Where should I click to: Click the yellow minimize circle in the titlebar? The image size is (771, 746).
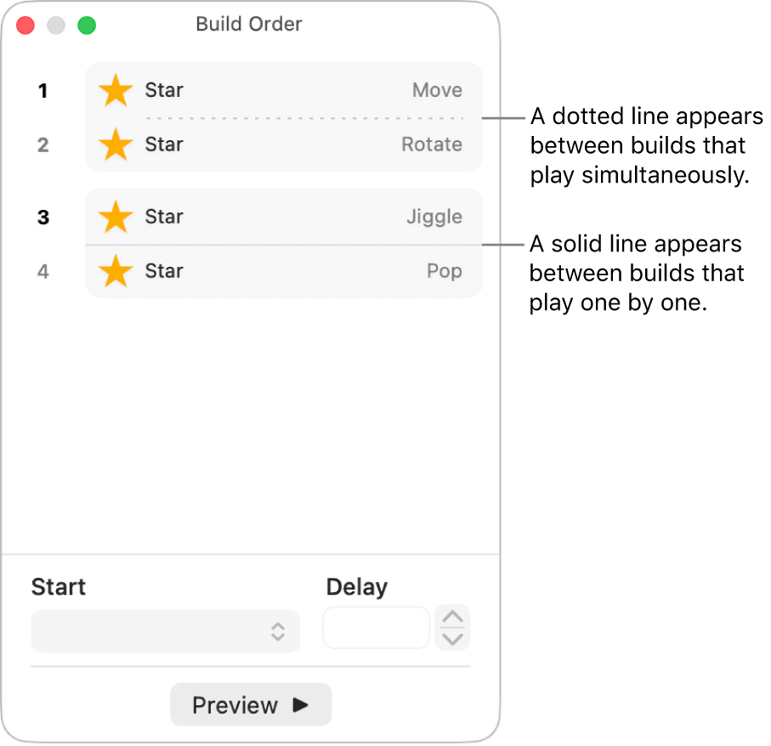click(x=55, y=25)
